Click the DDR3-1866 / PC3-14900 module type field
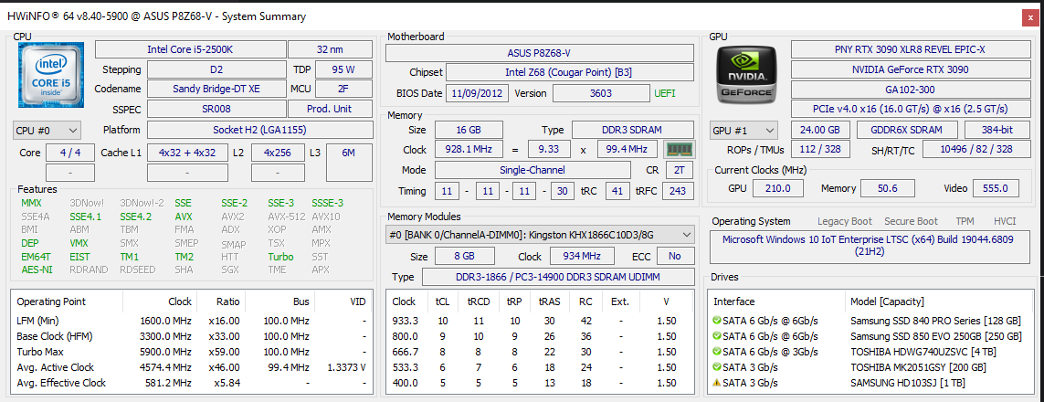This screenshot has height=402, width=1044. (x=558, y=277)
